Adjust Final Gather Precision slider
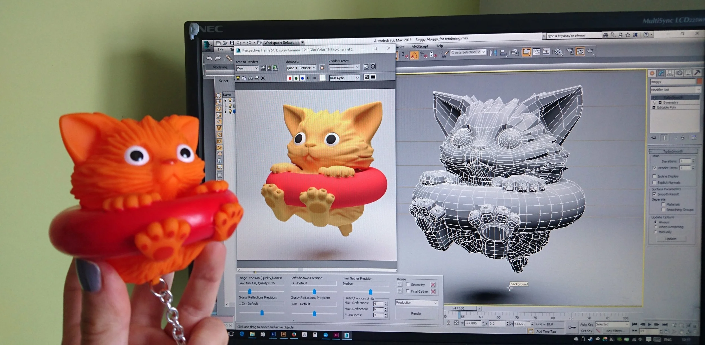 point(371,292)
